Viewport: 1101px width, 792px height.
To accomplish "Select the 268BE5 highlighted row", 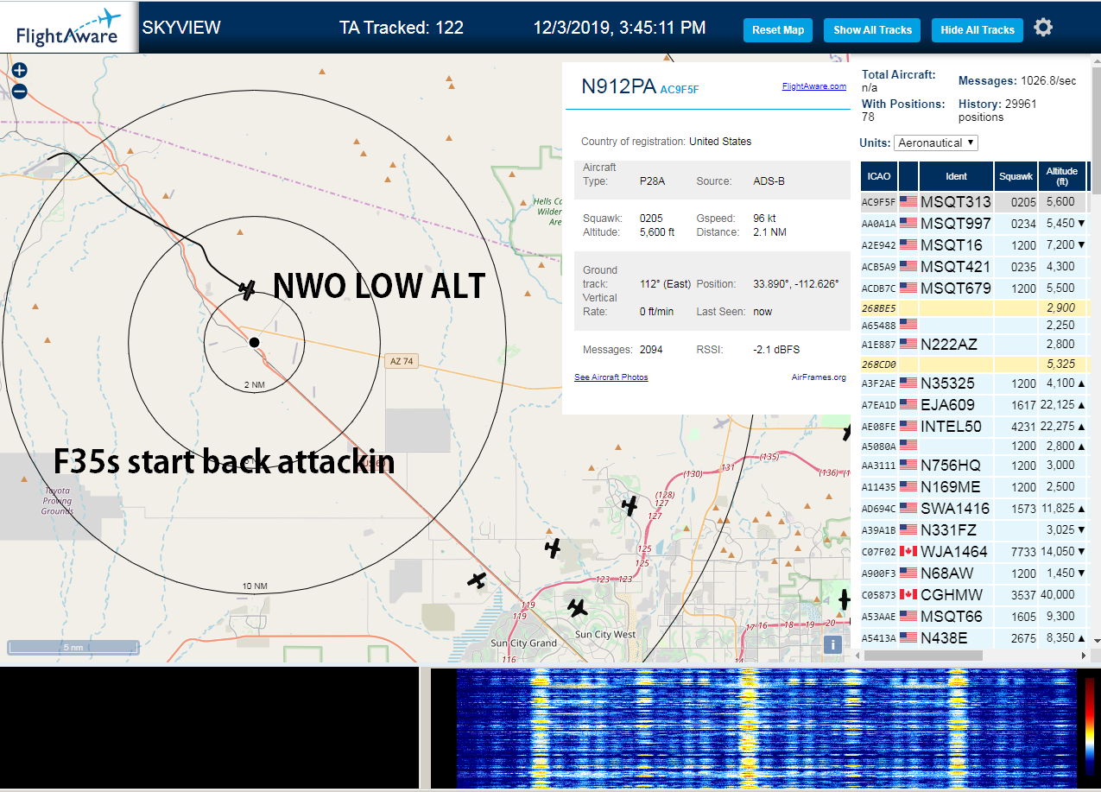I will tap(974, 307).
